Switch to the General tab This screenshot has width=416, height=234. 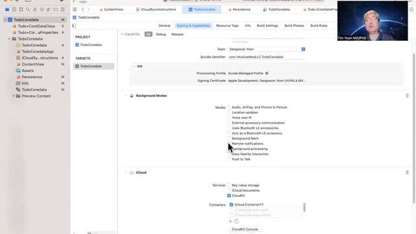coord(164,26)
